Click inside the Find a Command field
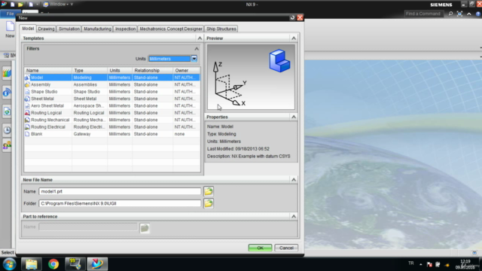Viewport: 482px width, 271px height. 423,14
